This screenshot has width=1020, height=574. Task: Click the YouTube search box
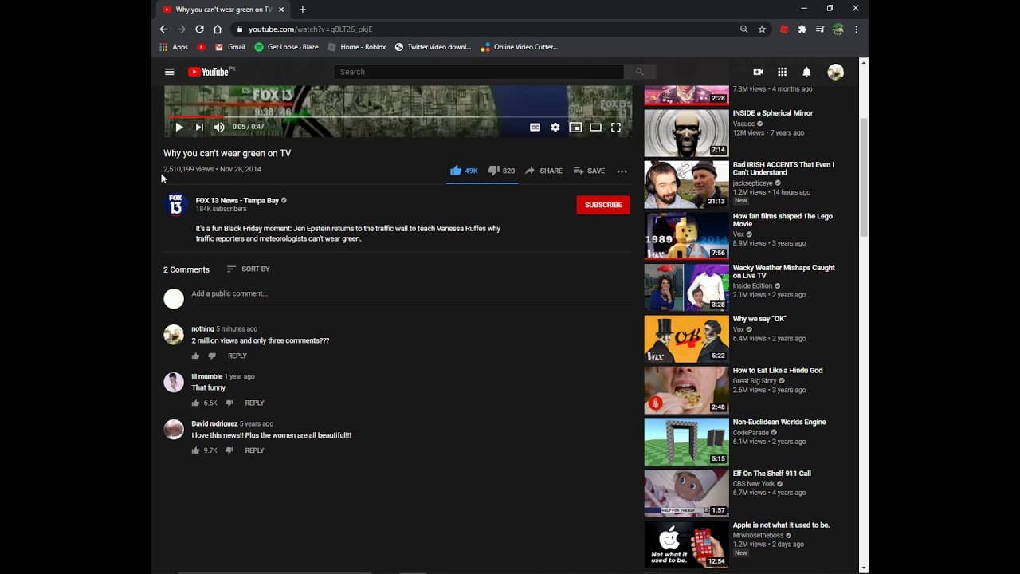478,72
